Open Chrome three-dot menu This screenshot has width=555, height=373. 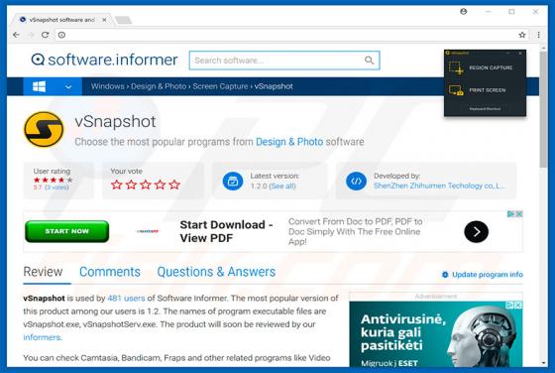(538, 35)
